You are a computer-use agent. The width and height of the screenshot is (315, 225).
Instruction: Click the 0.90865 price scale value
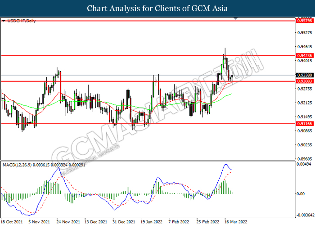pyautogui.click(x=305, y=131)
